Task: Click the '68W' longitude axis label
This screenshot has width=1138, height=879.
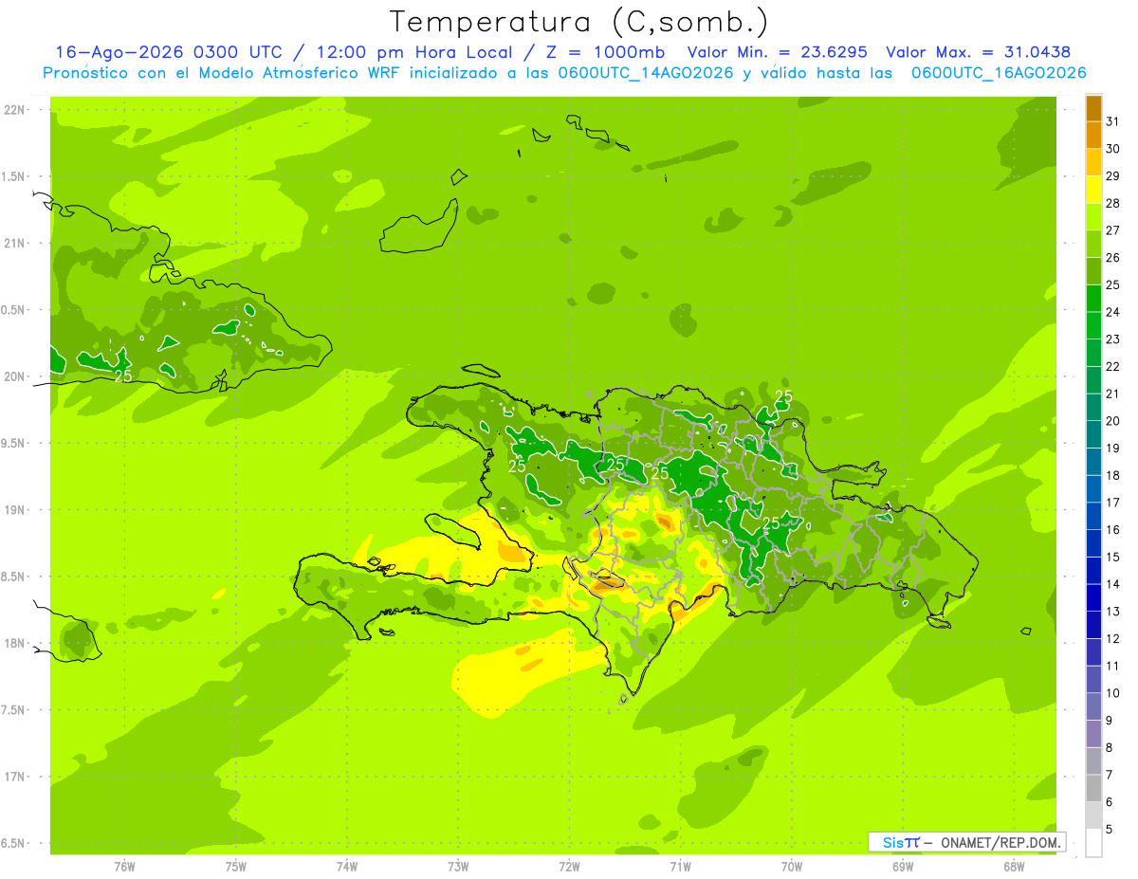Action: [x=1014, y=867]
